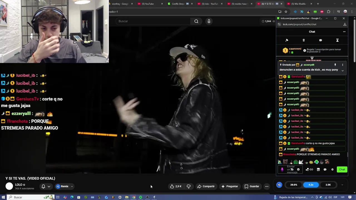This screenshot has height=200, width=356.
Task: Dislike the video with thumbs down
Action: pyautogui.click(x=189, y=186)
